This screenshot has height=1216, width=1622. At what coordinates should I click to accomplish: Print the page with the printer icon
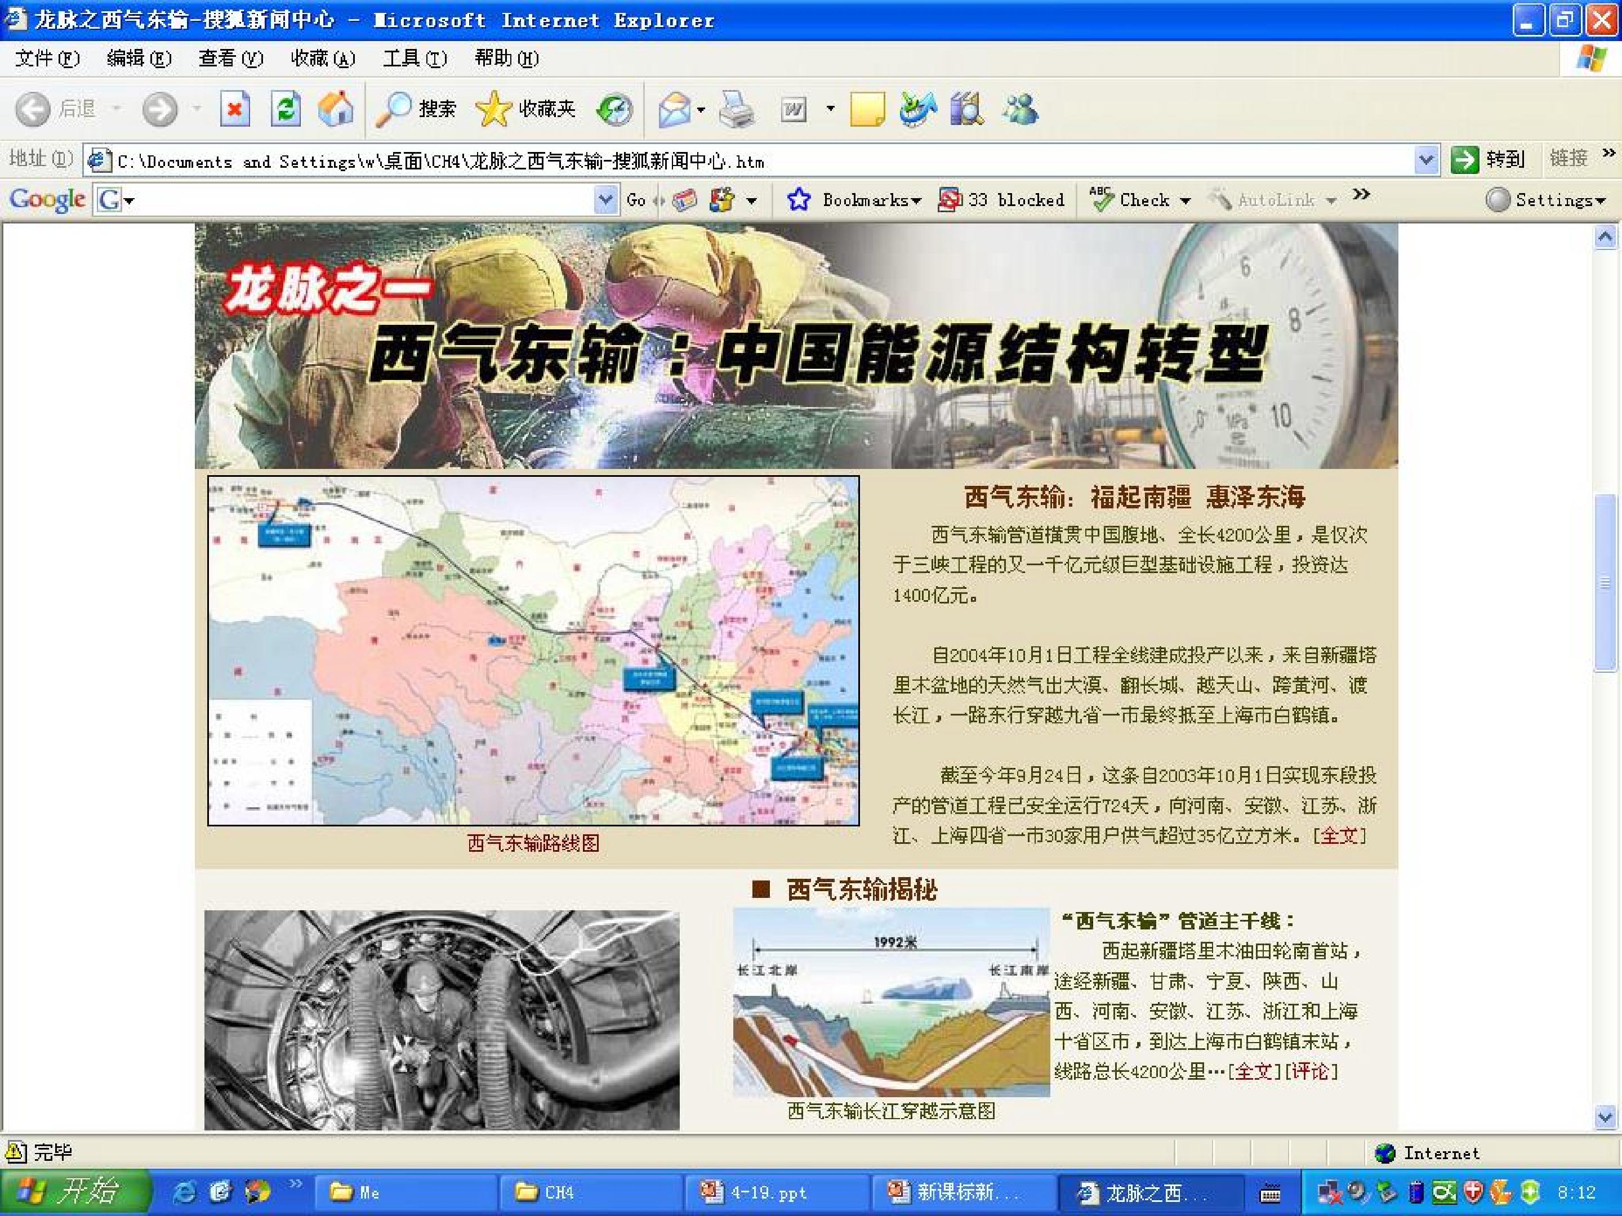[736, 110]
